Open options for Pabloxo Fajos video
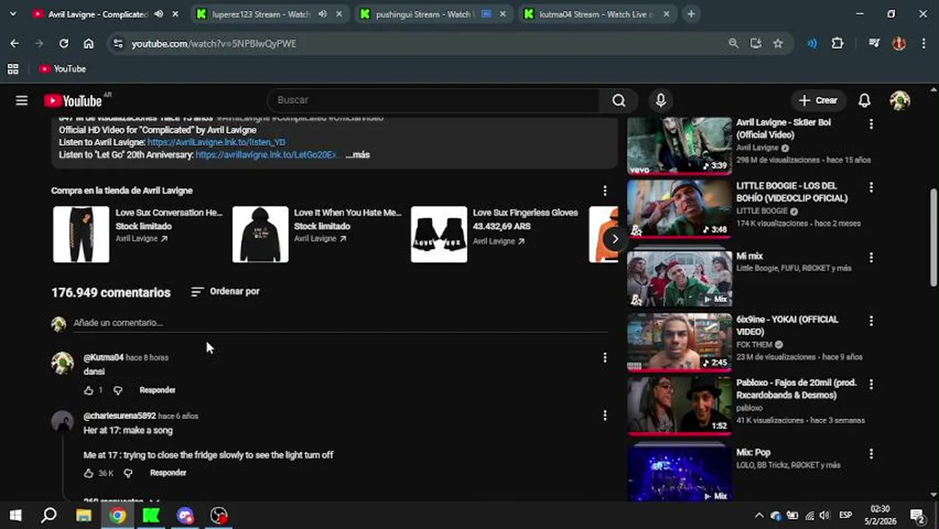939x529 pixels. pyautogui.click(x=871, y=384)
